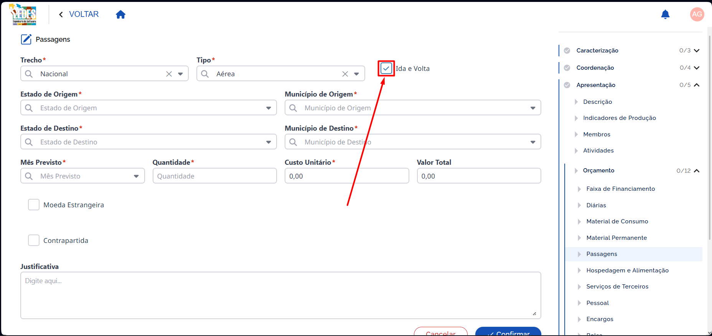
Task: Open Pessoal in the sidebar
Action: pos(597,303)
